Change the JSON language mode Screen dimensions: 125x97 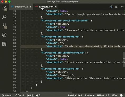click(114, 95)
